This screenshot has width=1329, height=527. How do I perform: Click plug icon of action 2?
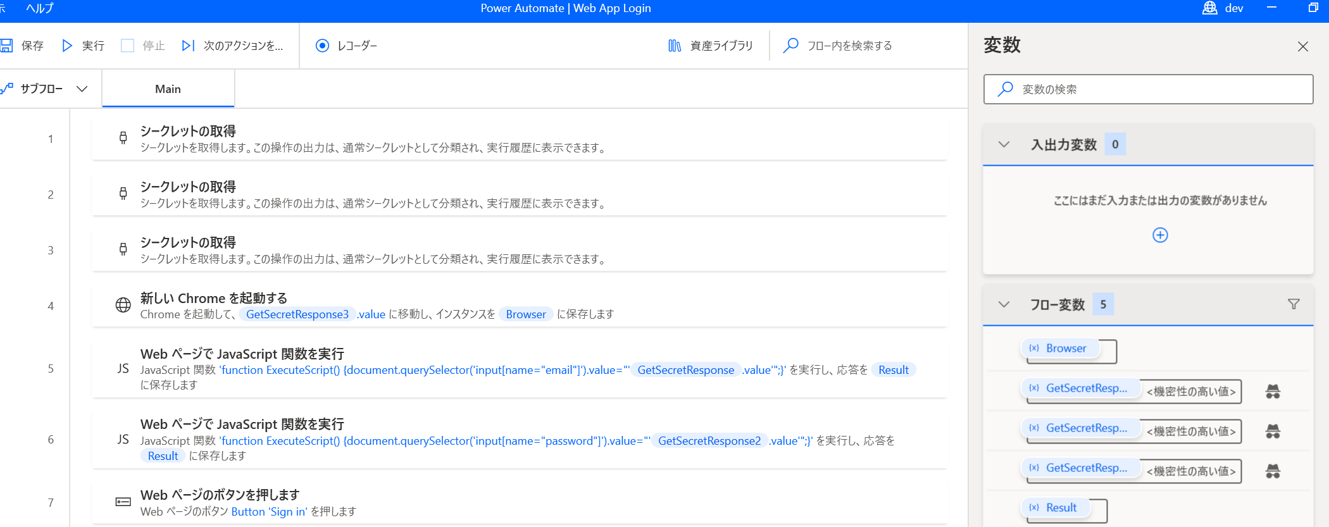click(x=123, y=194)
